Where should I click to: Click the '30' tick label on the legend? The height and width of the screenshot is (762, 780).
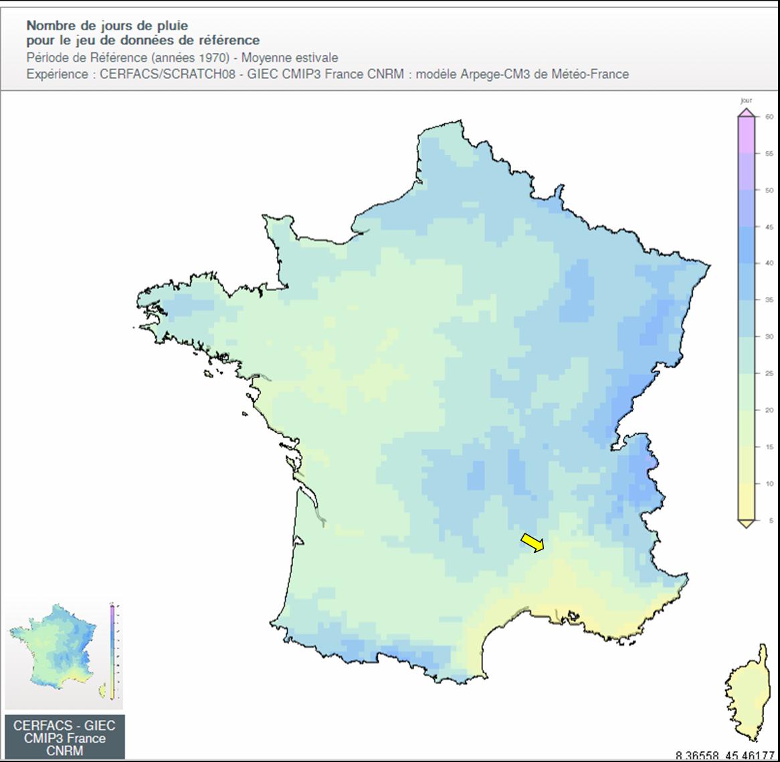769,337
